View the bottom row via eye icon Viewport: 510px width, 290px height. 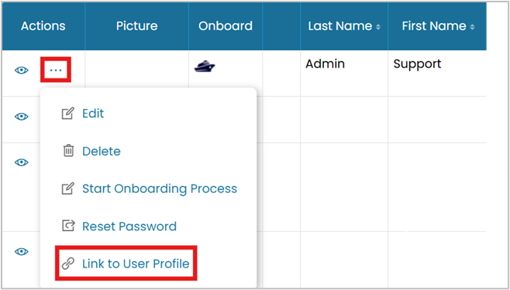[x=22, y=251]
